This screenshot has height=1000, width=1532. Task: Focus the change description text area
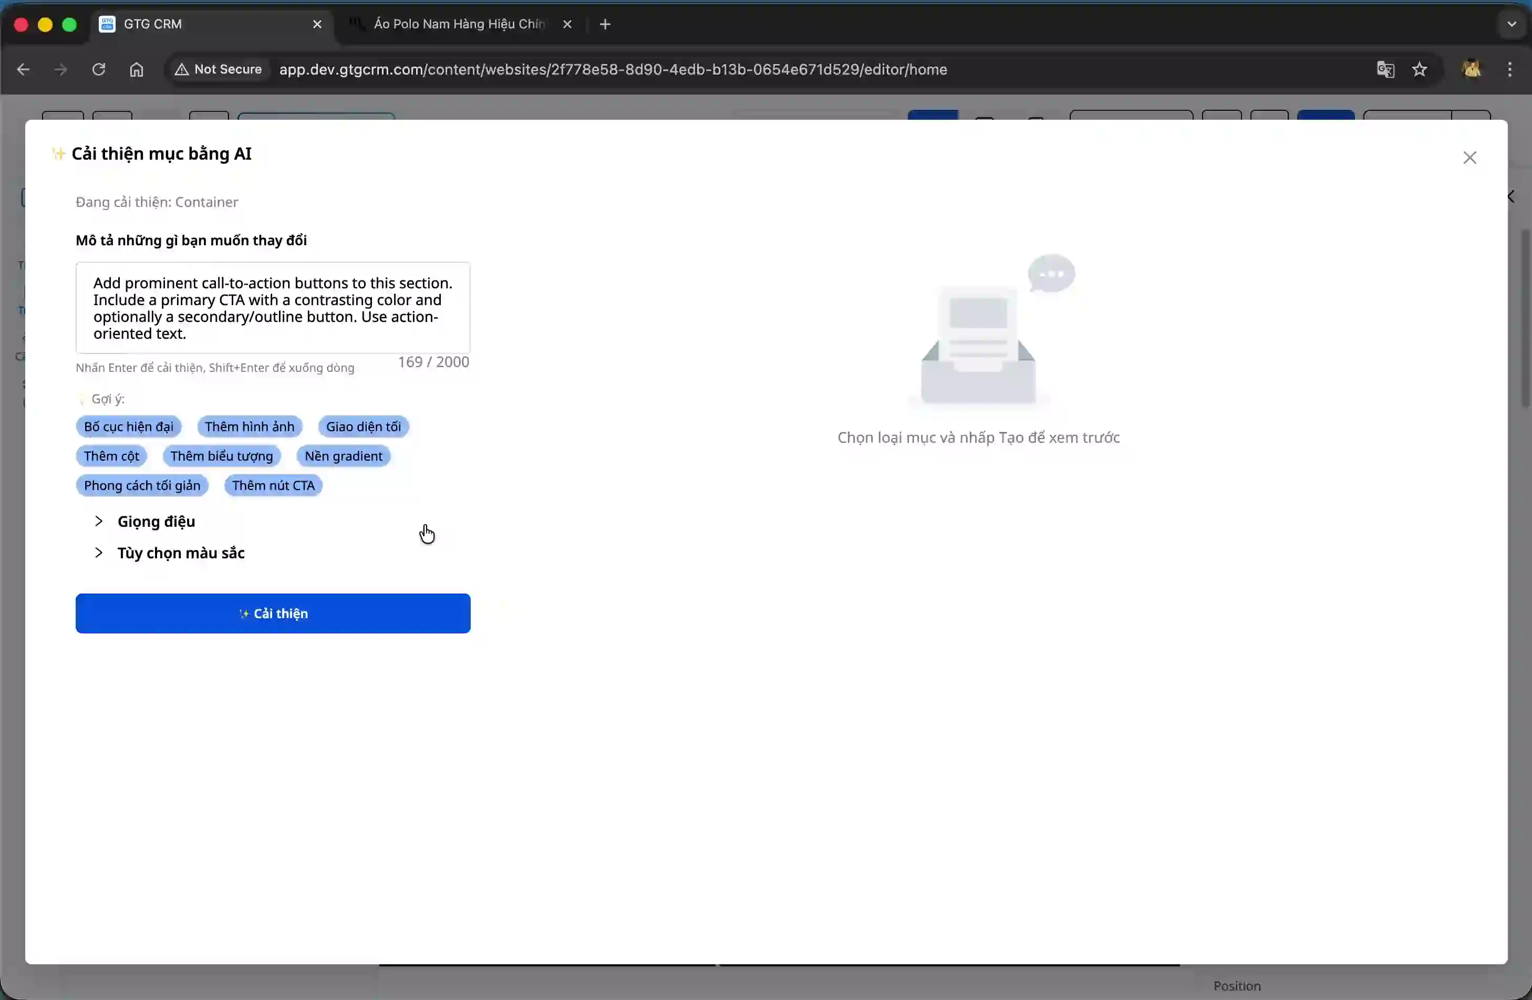273,308
